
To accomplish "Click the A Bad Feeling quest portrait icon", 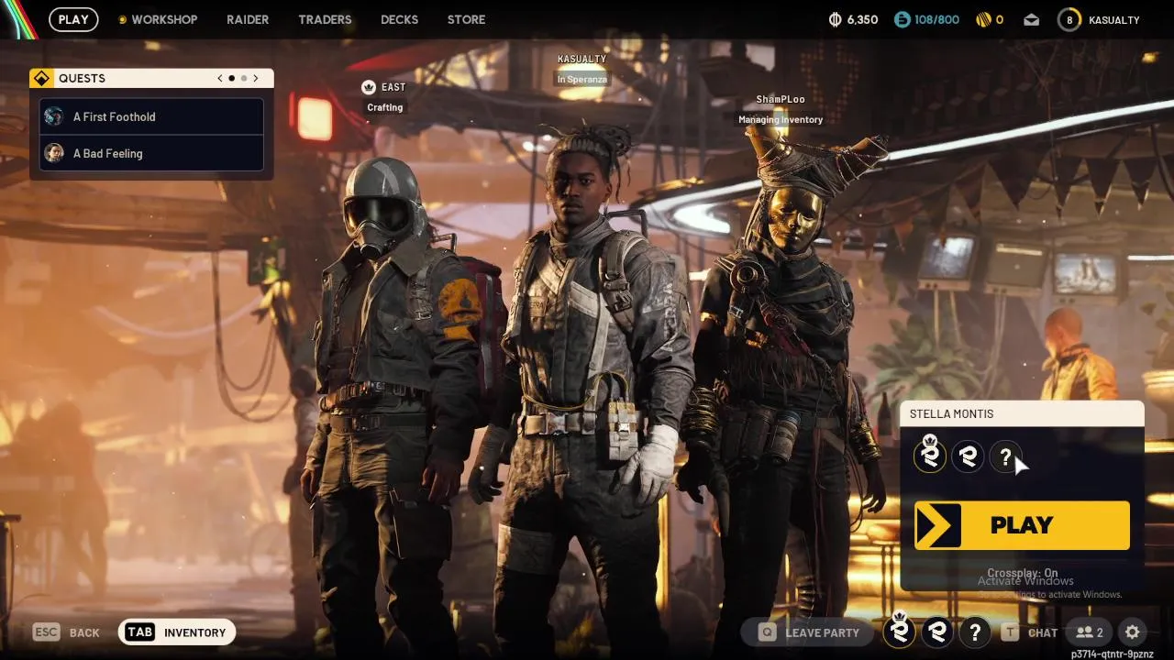I will tap(54, 153).
